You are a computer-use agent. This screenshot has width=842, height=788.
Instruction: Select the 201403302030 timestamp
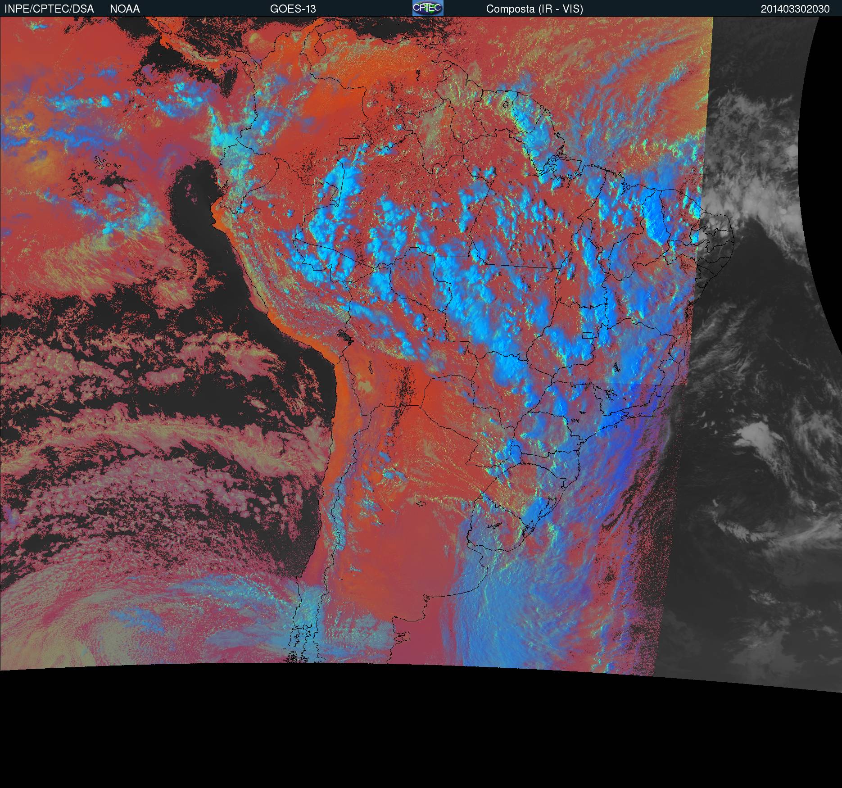[795, 9]
